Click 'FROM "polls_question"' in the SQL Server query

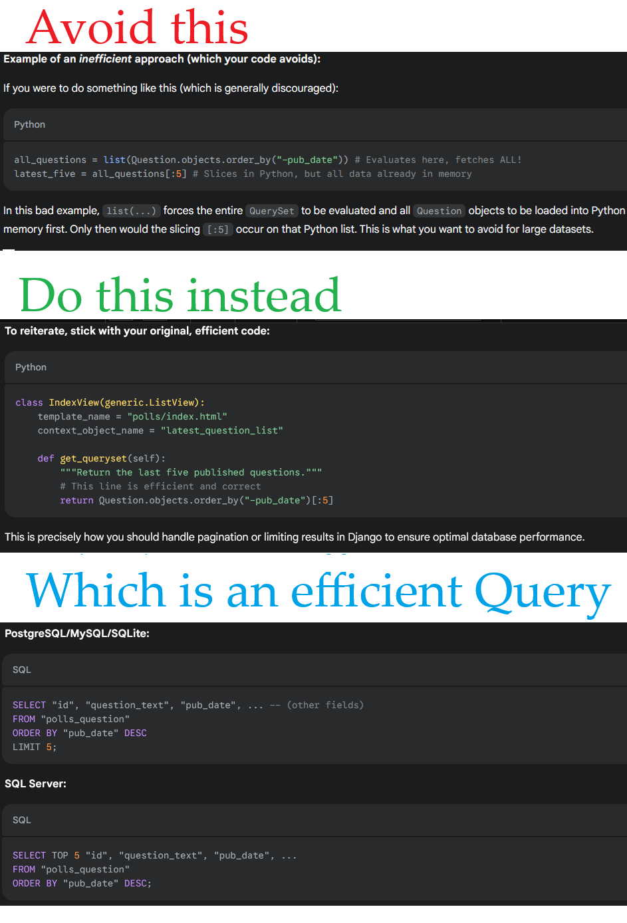(71, 869)
